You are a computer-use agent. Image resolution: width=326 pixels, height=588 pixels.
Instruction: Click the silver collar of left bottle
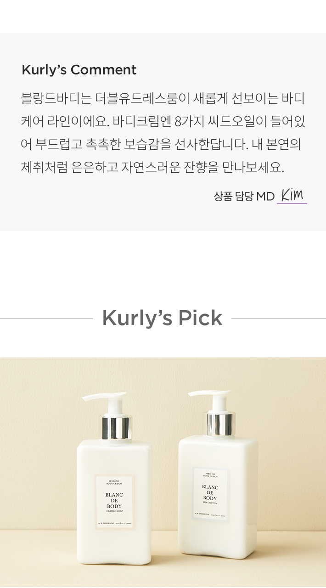click(x=117, y=428)
